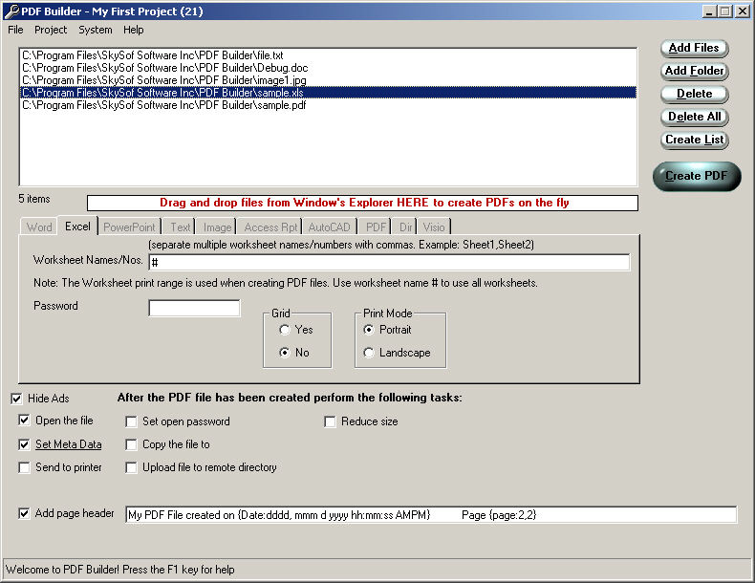The height and width of the screenshot is (583, 755).
Task: Toggle the Add page header checkbox
Action: [x=24, y=513]
